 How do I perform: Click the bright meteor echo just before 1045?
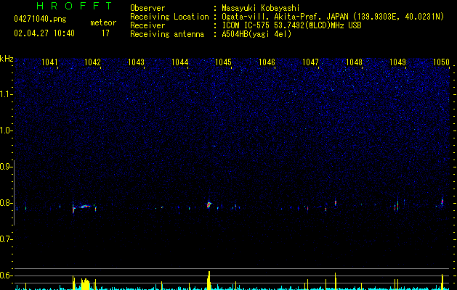click(209, 204)
